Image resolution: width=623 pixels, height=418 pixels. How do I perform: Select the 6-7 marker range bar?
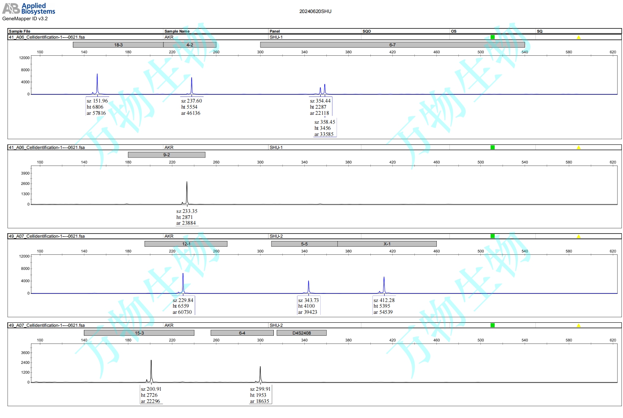tap(392, 45)
